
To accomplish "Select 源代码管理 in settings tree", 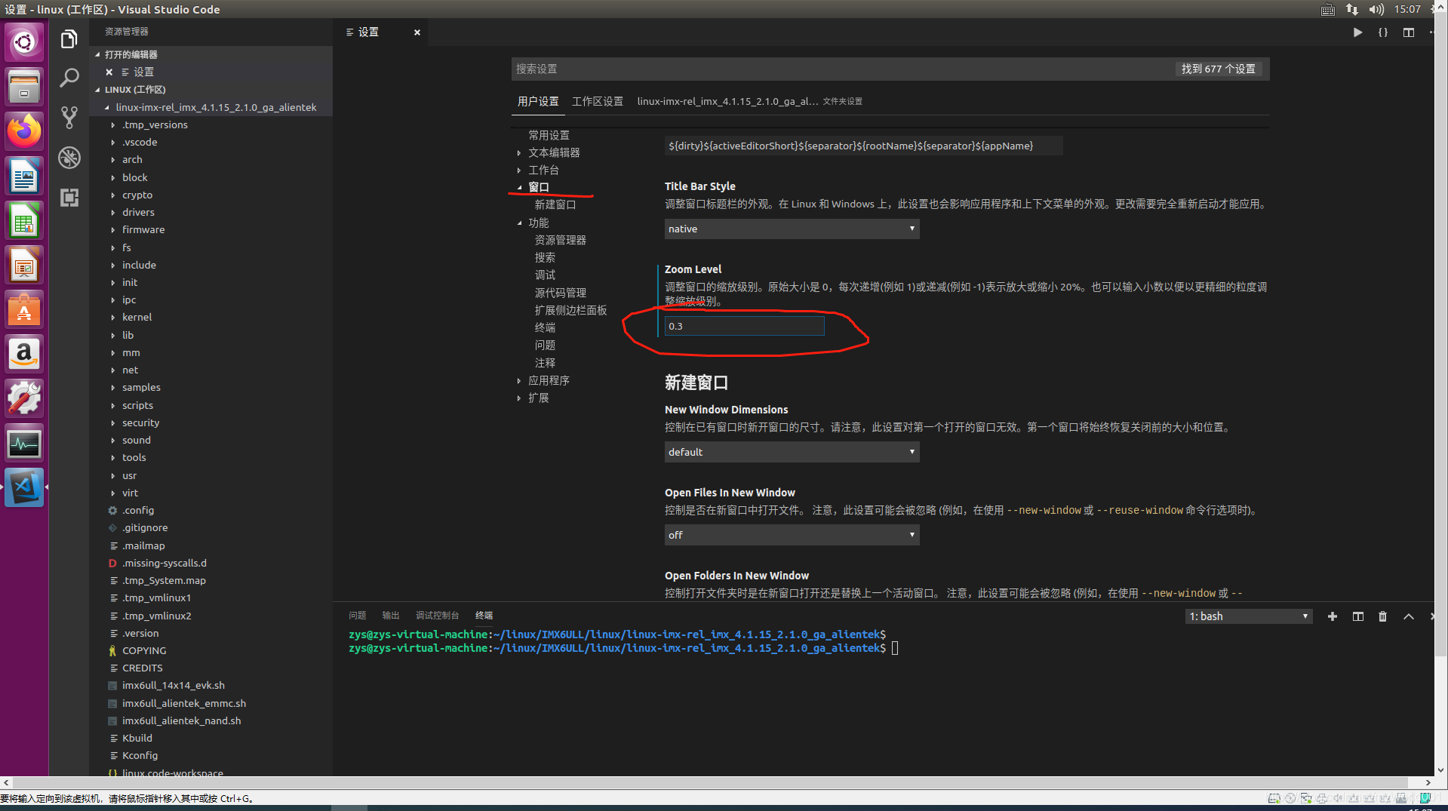I will 560,293.
